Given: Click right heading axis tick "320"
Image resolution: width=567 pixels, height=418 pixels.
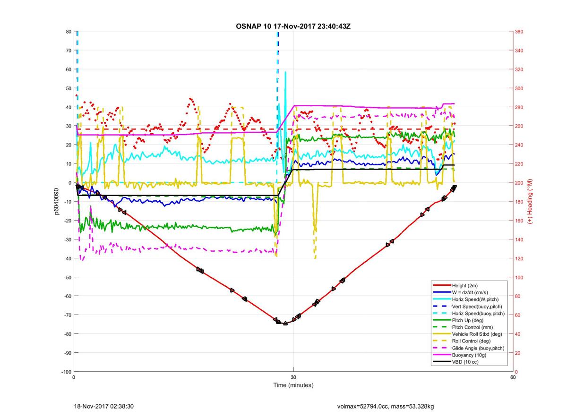Looking at the screenshot, I should click(x=519, y=69).
